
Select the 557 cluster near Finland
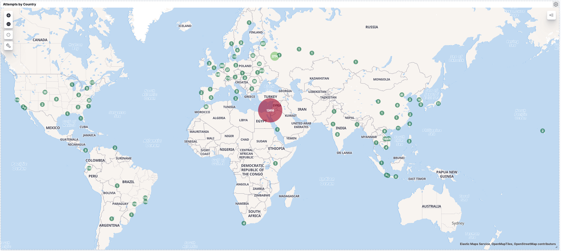[x=263, y=44]
